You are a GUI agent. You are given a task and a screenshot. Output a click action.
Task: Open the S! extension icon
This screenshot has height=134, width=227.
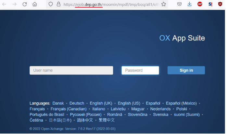tap(210, 4)
